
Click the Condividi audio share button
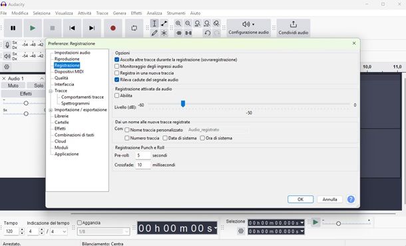[294, 28]
